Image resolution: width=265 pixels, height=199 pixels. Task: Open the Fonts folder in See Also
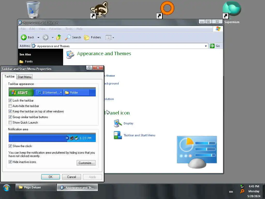(26, 61)
